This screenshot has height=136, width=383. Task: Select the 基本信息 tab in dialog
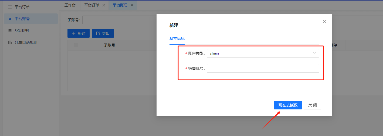pyautogui.click(x=177, y=38)
